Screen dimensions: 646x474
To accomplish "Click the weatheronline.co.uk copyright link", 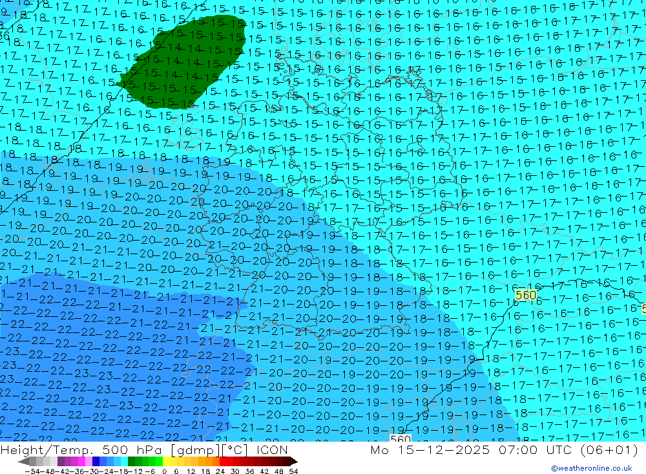I will click(592, 468).
